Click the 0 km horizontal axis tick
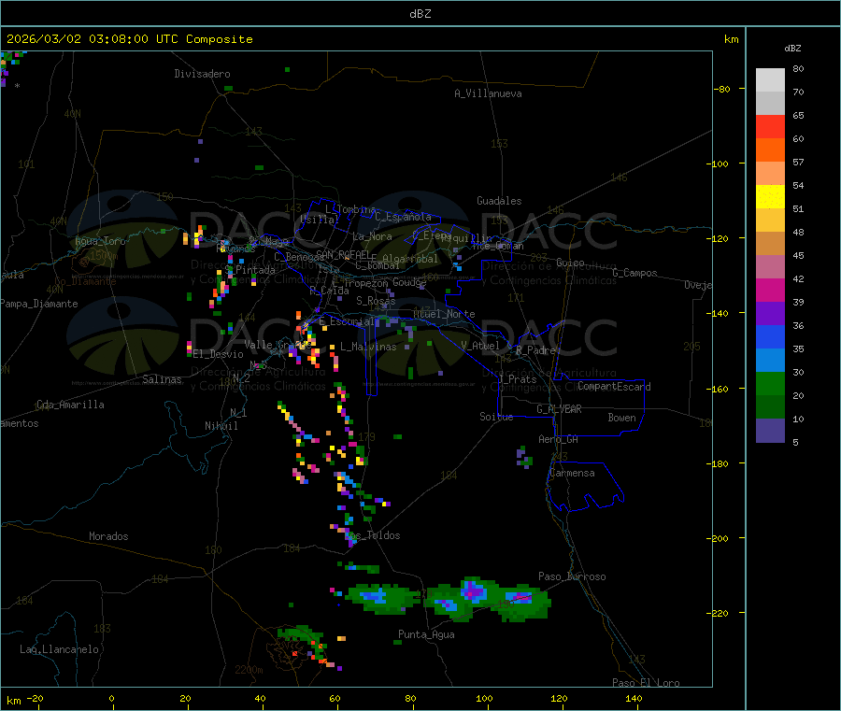 (111, 698)
